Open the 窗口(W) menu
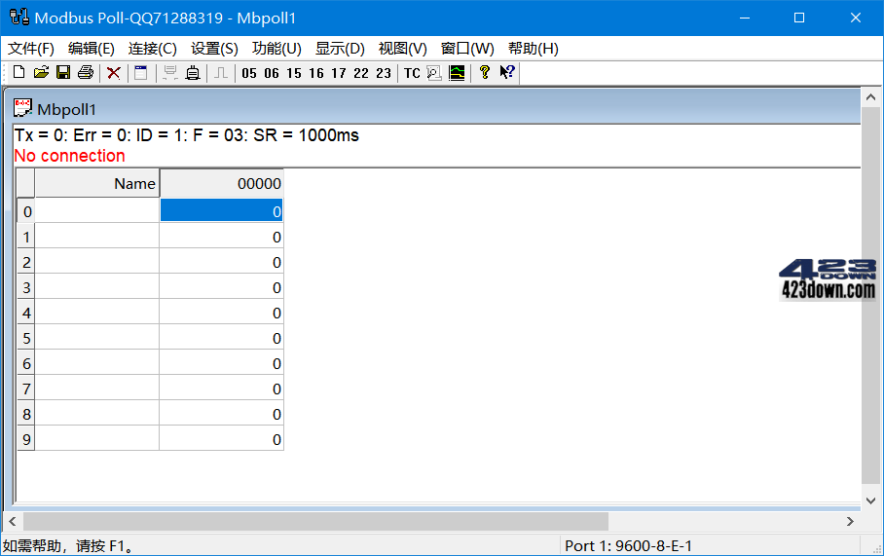Image resolution: width=884 pixels, height=556 pixels. point(467,49)
